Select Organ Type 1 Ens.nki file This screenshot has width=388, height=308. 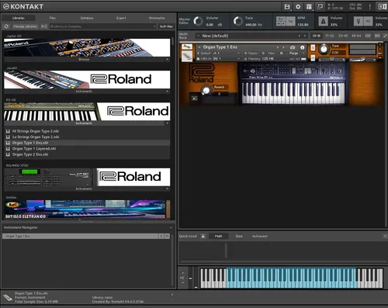tap(87, 143)
